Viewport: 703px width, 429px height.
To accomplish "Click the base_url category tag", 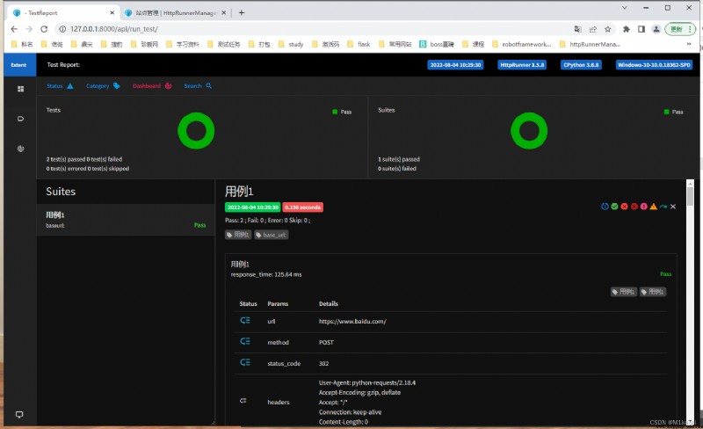I will coord(272,235).
